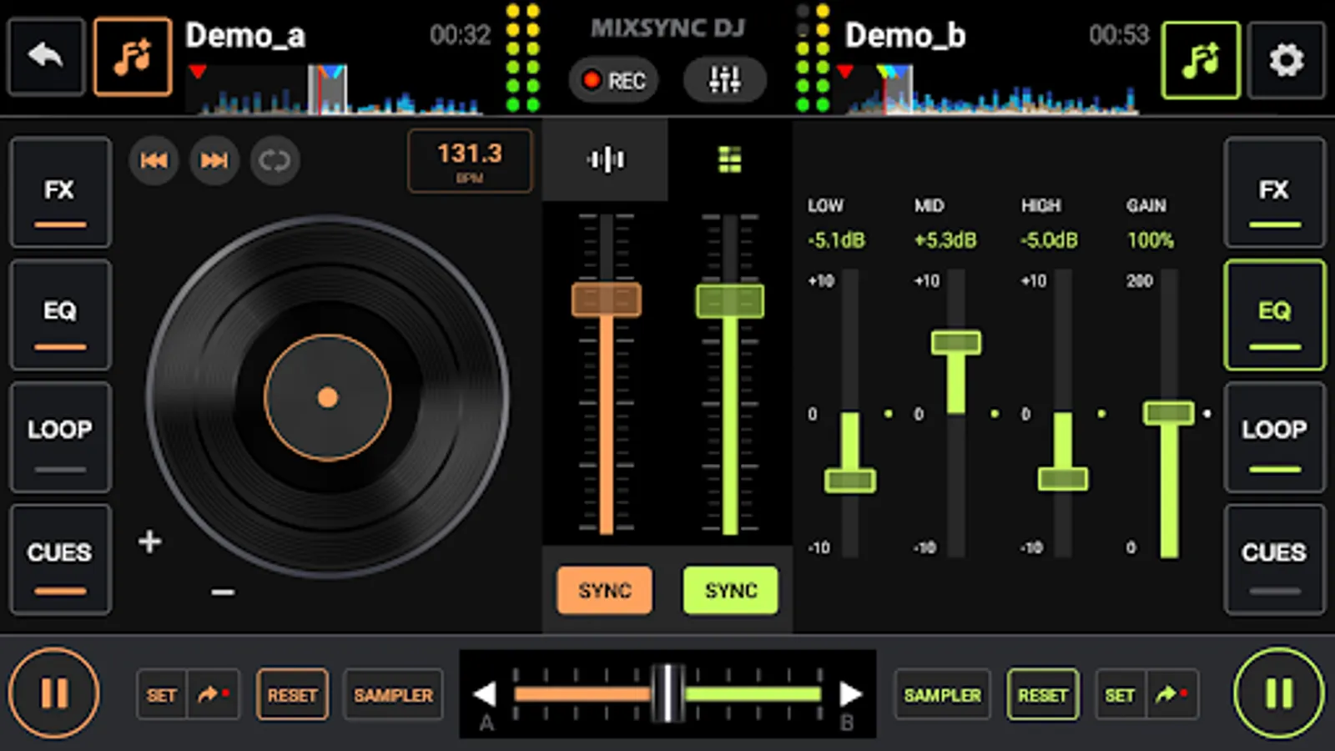The height and width of the screenshot is (751, 1335).
Task: Toggle REC to start recording
Action: [x=613, y=80]
